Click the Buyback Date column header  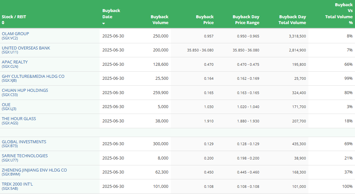pos(111,14)
